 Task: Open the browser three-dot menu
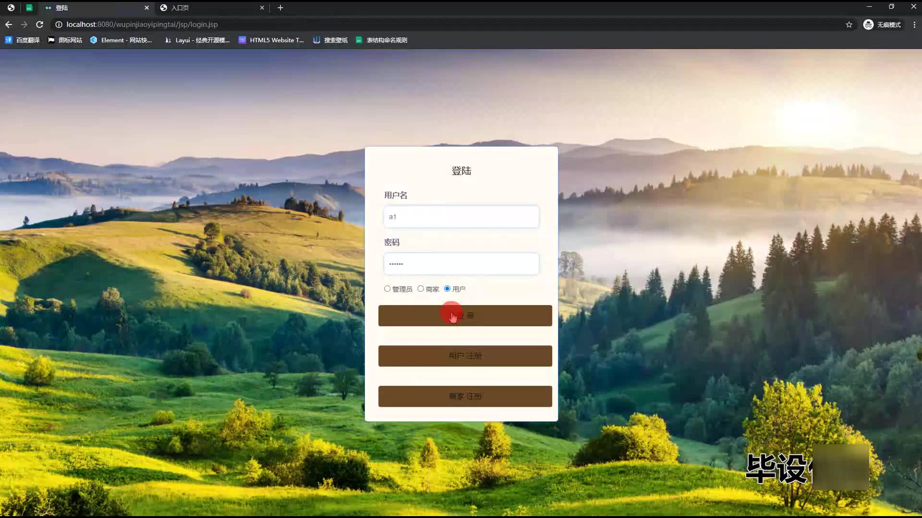point(914,24)
